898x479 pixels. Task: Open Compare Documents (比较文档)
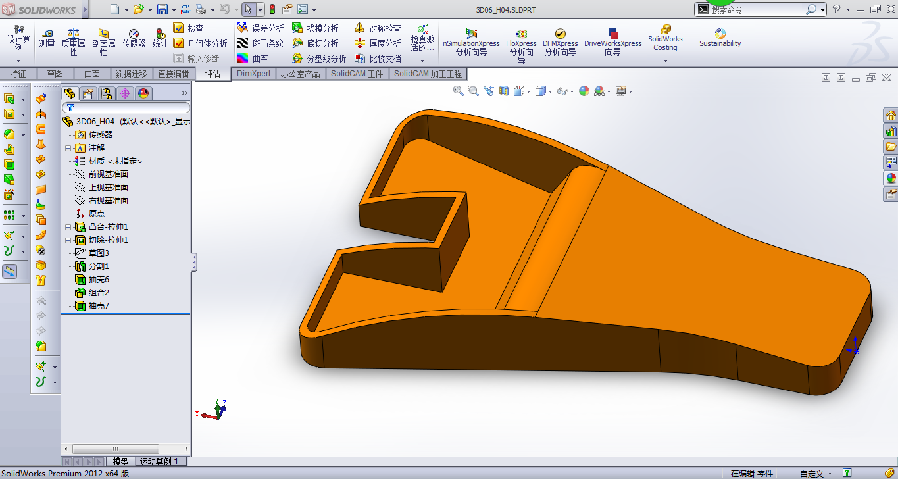pos(378,59)
